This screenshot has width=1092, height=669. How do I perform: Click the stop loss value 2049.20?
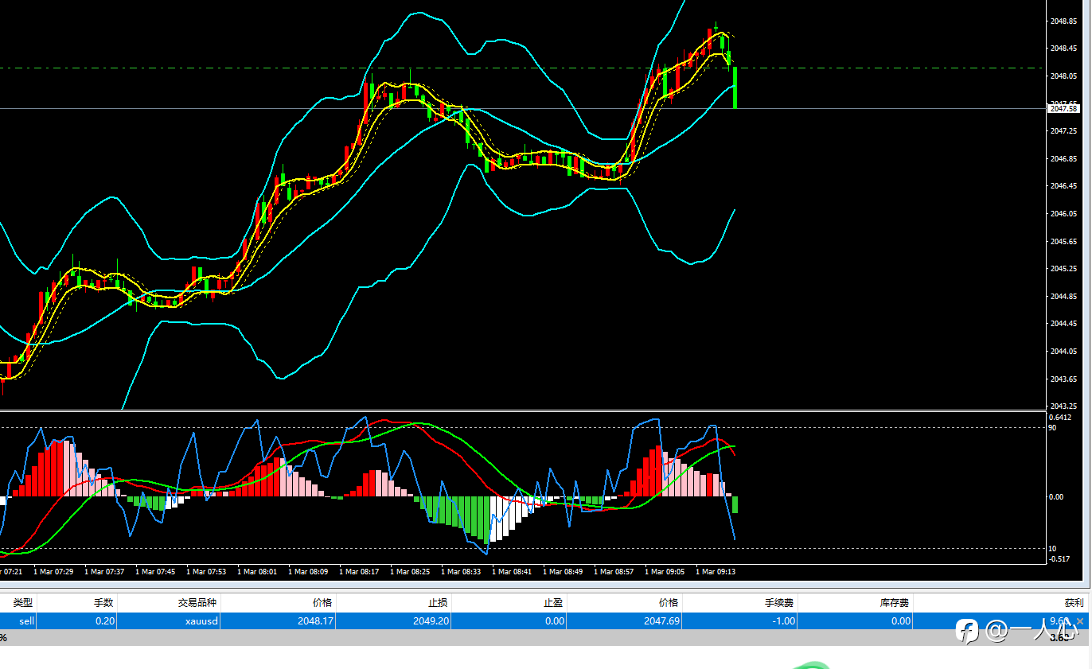click(429, 621)
